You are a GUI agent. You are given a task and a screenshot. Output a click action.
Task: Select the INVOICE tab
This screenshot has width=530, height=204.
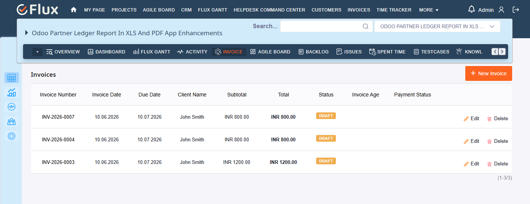[x=229, y=52]
